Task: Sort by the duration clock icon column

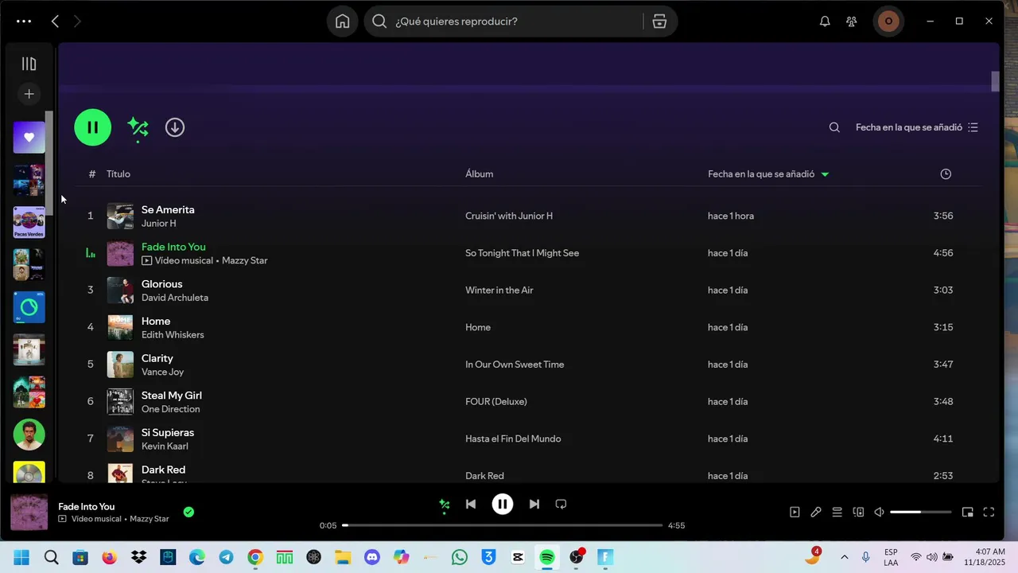Action: point(946,173)
